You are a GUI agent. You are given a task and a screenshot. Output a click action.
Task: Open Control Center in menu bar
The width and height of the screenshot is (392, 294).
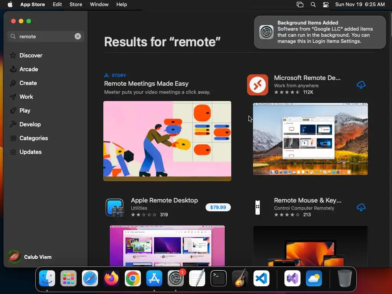pyautogui.click(x=325, y=4)
